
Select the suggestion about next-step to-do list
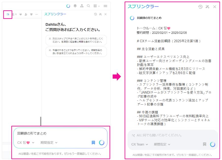point(76,40)
